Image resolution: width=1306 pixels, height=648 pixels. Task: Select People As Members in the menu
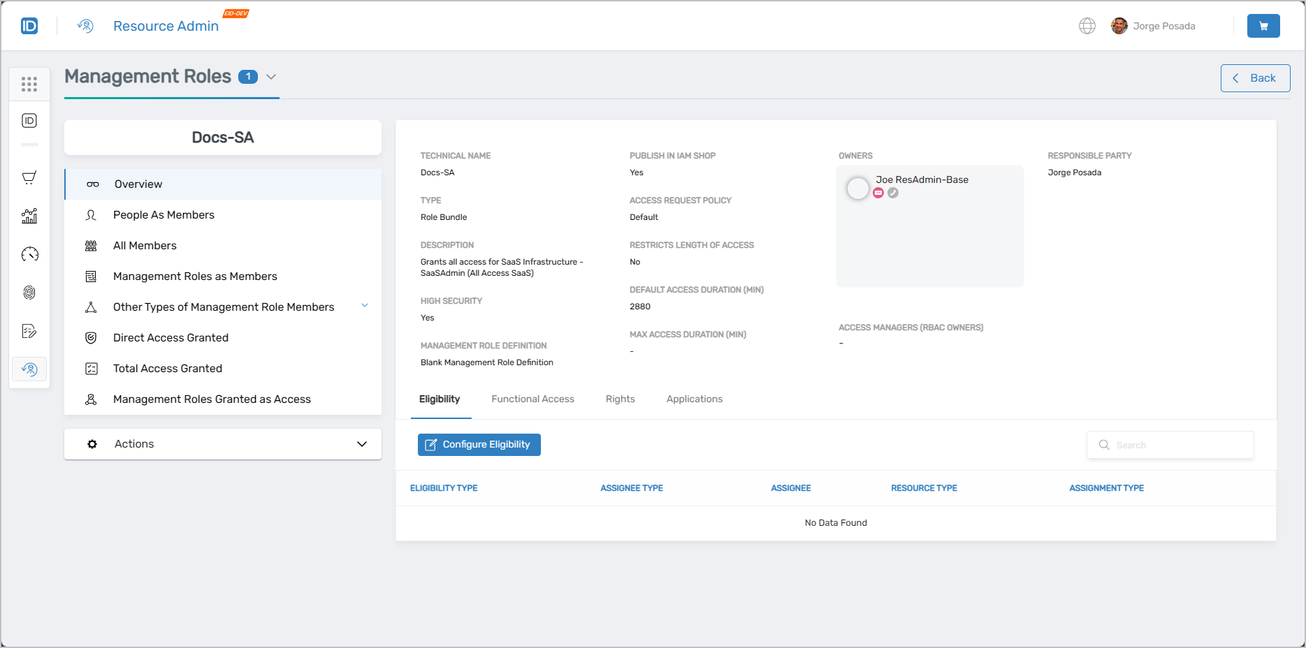164,214
